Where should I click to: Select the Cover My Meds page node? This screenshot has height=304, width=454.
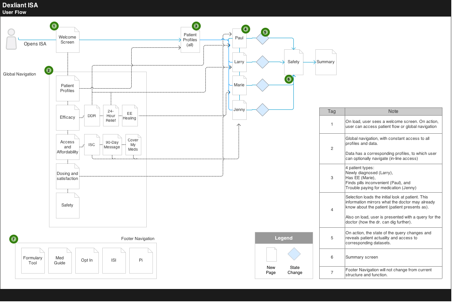tap(133, 145)
